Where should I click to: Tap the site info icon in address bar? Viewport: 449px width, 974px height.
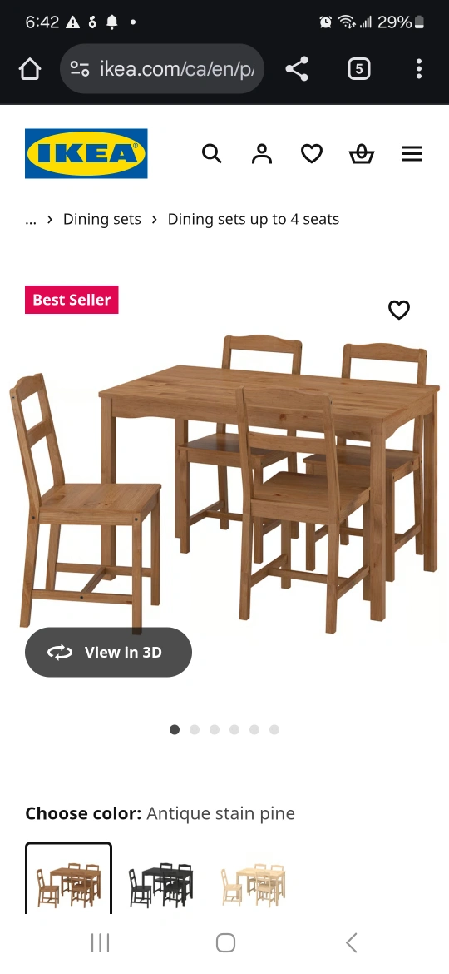click(x=79, y=69)
